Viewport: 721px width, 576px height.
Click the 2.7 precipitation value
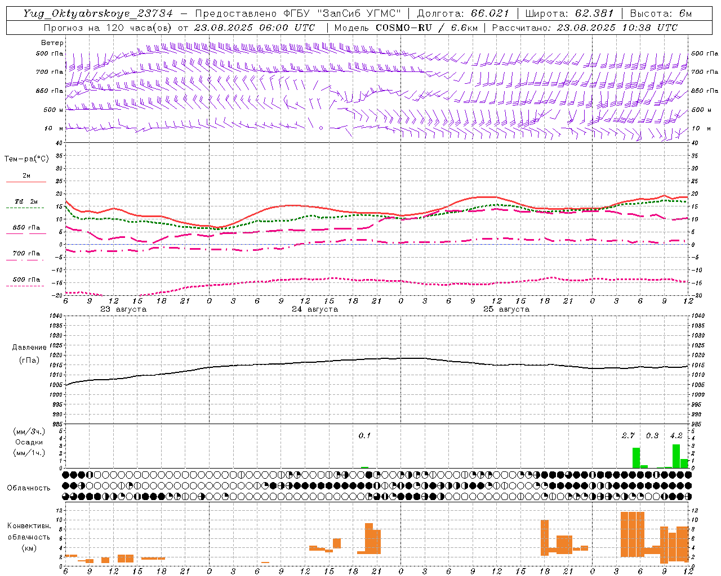[x=628, y=435]
